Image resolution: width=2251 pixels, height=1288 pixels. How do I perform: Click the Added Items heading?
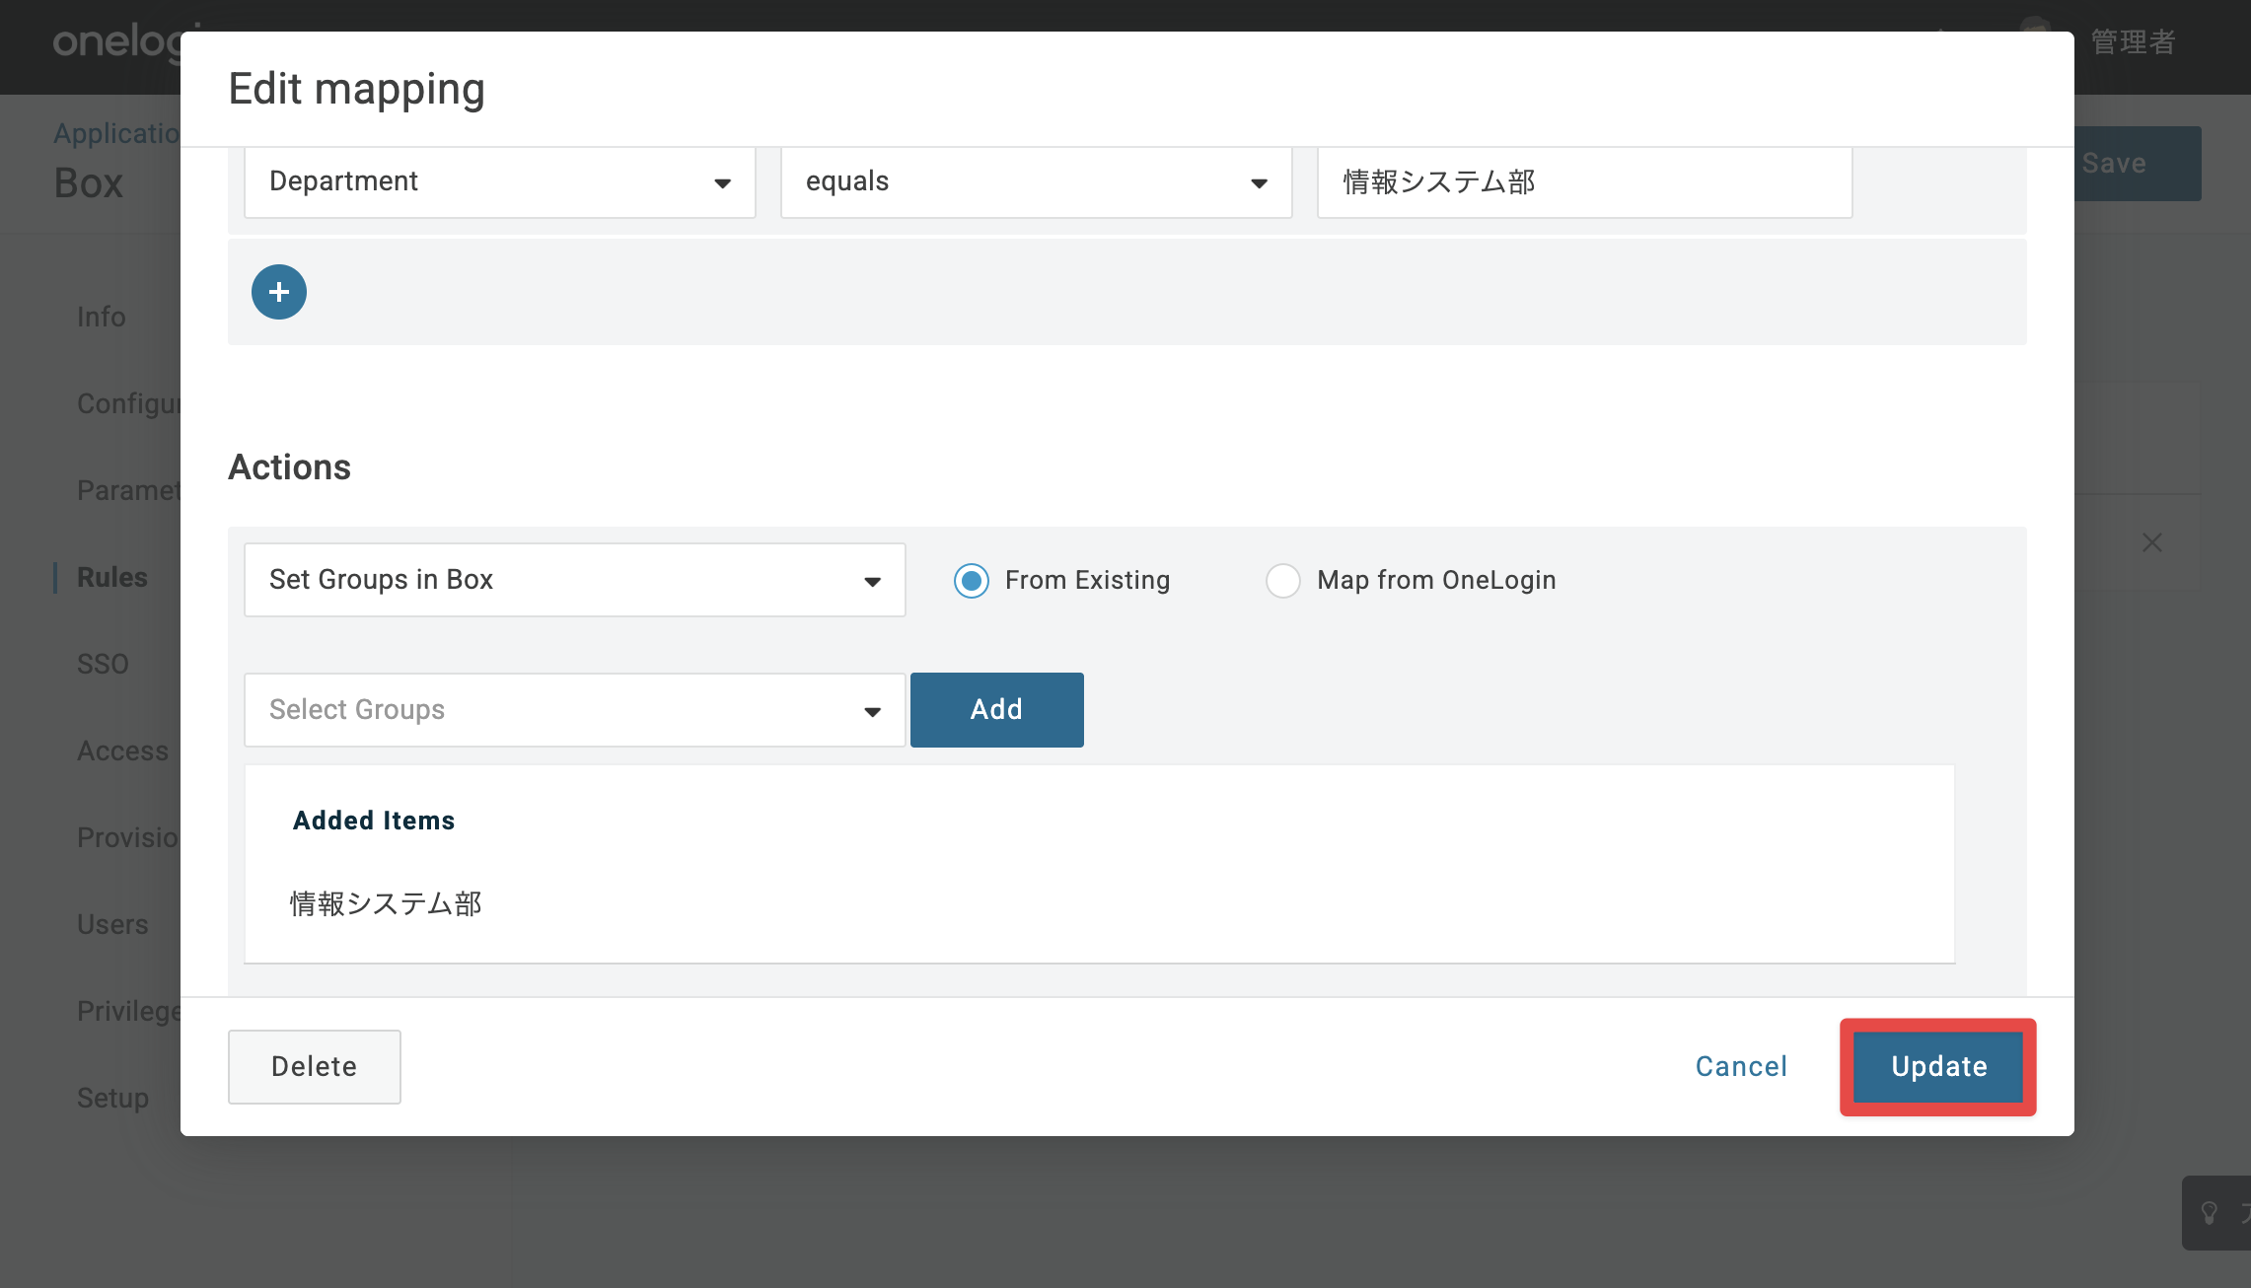click(374, 821)
